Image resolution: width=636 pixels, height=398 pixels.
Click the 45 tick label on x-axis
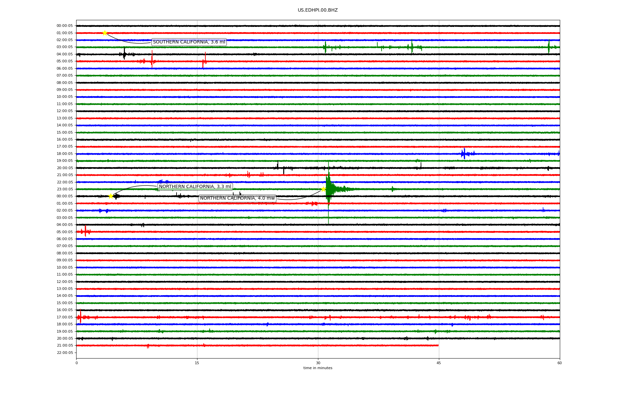pos(439,363)
